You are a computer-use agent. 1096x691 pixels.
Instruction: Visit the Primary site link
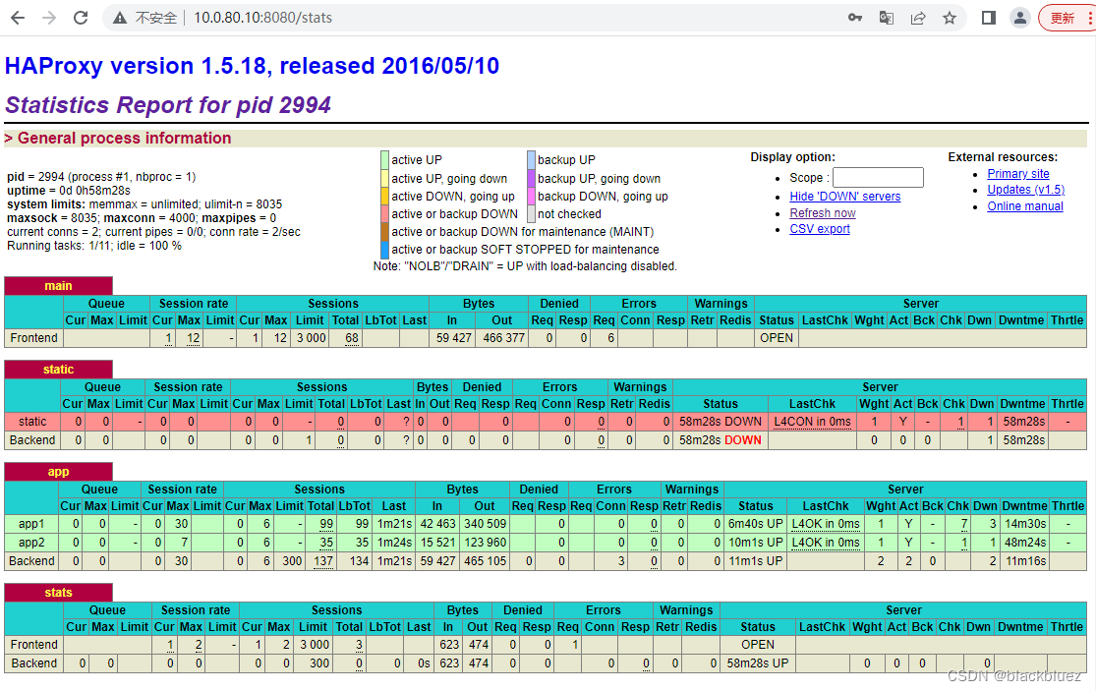tap(1017, 174)
